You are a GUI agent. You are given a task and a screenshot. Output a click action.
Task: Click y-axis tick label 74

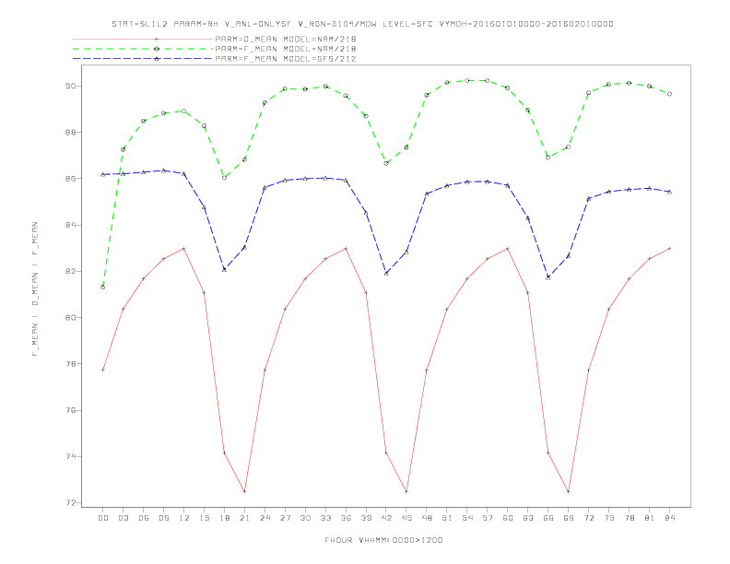(x=70, y=456)
